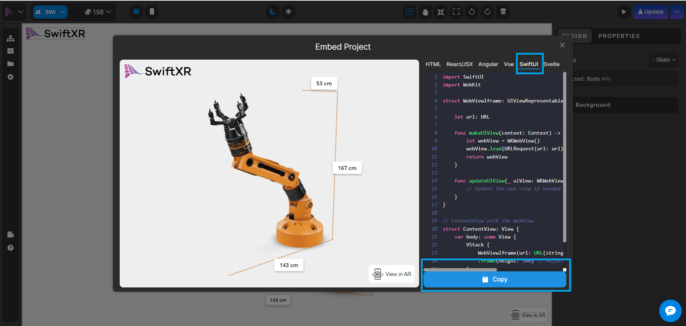Viewport: 686px width, 326px height.
Task: Click the trash delete icon in toolbar
Action: pos(503,12)
